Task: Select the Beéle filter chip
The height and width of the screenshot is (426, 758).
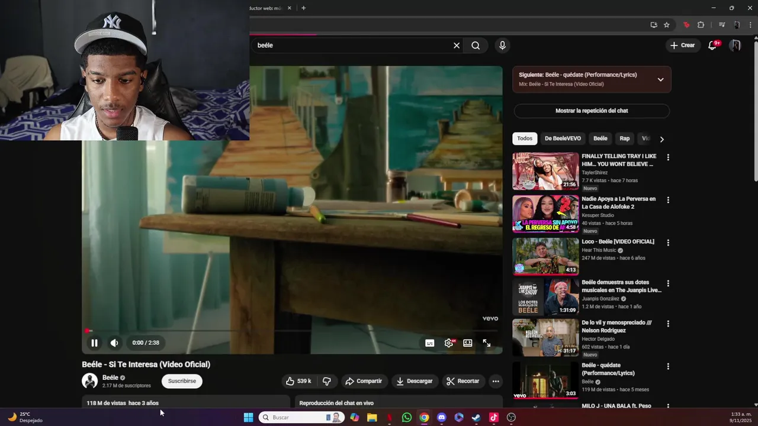Action: coord(600,138)
